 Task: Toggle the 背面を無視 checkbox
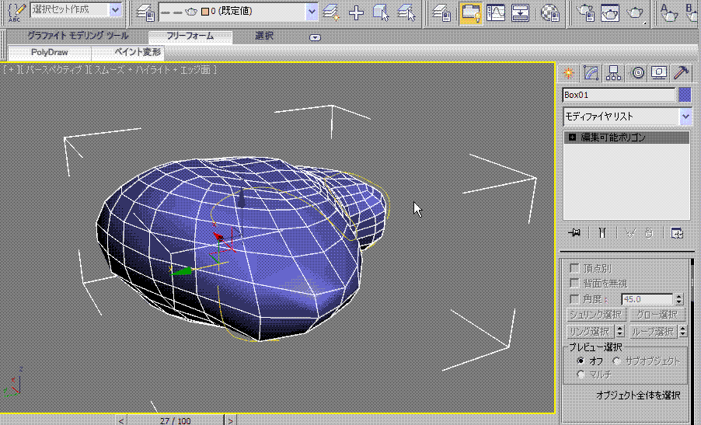(x=575, y=284)
